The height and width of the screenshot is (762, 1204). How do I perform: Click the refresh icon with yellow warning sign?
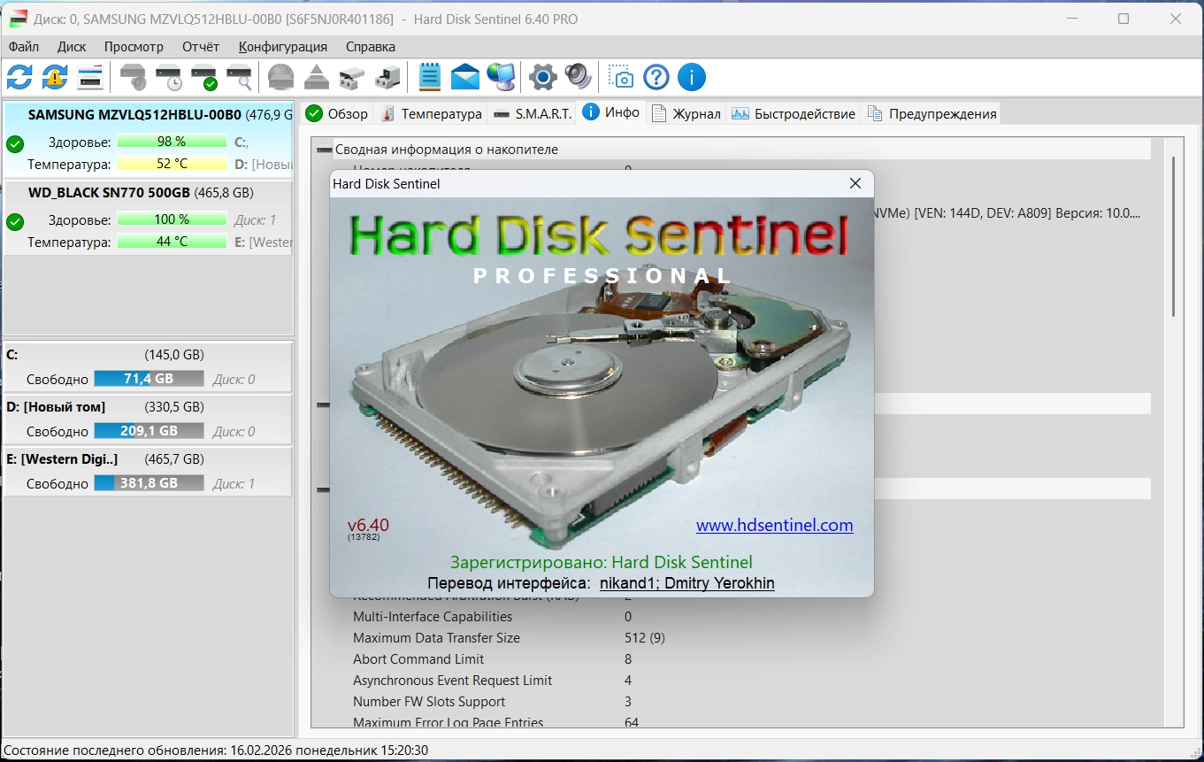point(55,77)
